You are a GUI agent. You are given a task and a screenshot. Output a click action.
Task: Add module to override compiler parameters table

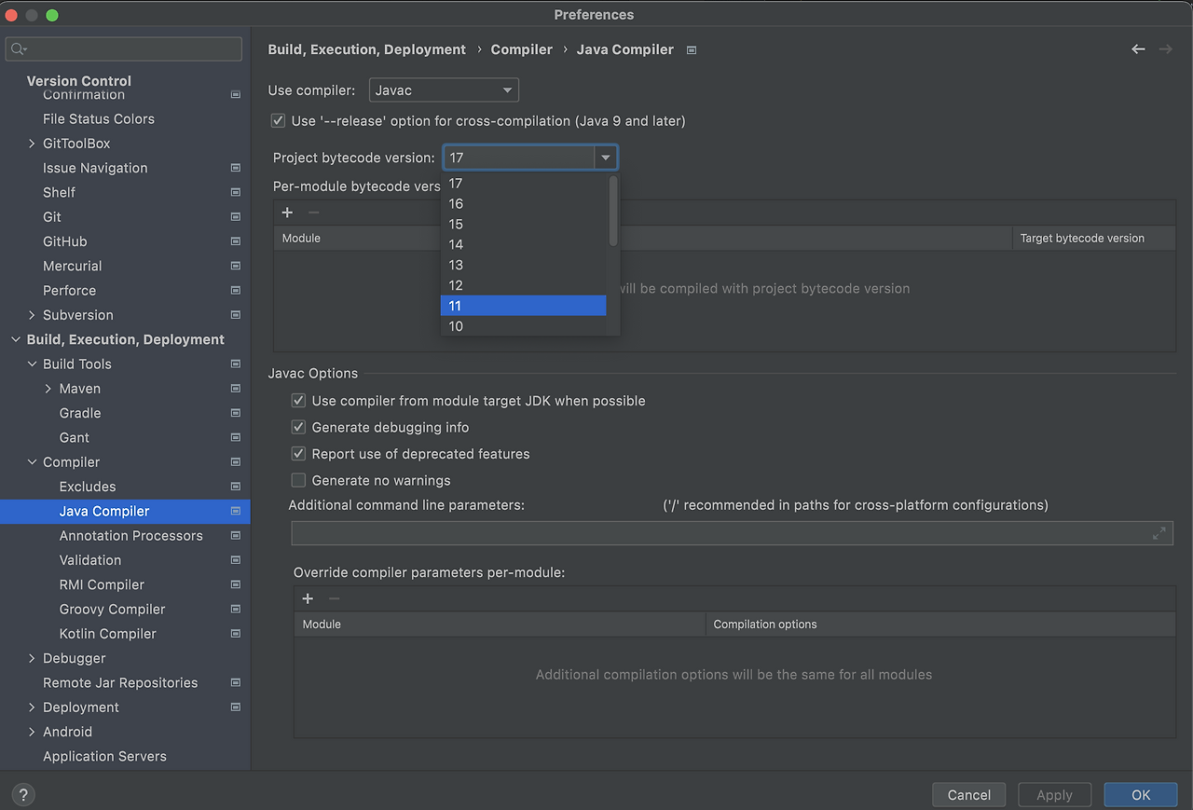(x=308, y=598)
